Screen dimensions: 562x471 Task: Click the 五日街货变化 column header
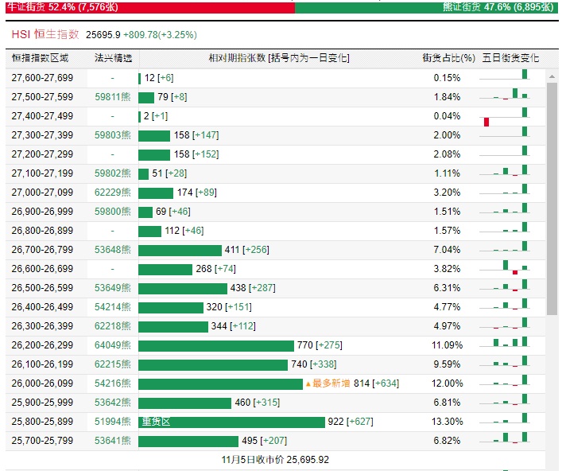tap(510, 58)
